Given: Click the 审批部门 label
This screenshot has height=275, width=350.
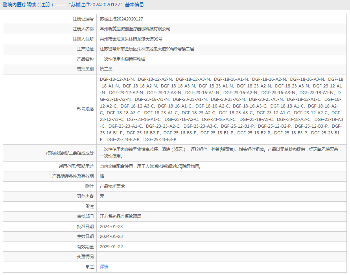Looking at the screenshot, I should (x=85, y=216).
